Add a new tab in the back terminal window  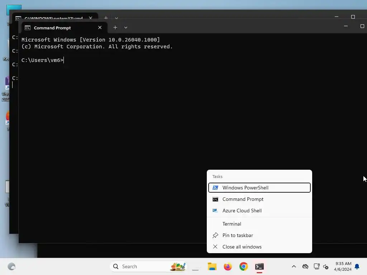tap(106, 18)
